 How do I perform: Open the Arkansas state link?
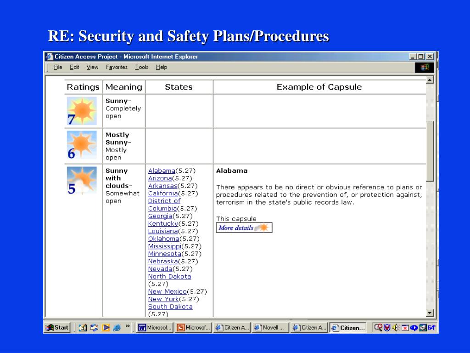pos(162,186)
